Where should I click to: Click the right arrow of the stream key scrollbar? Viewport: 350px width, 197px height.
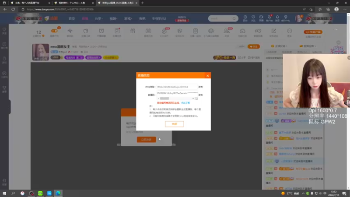click(193, 98)
